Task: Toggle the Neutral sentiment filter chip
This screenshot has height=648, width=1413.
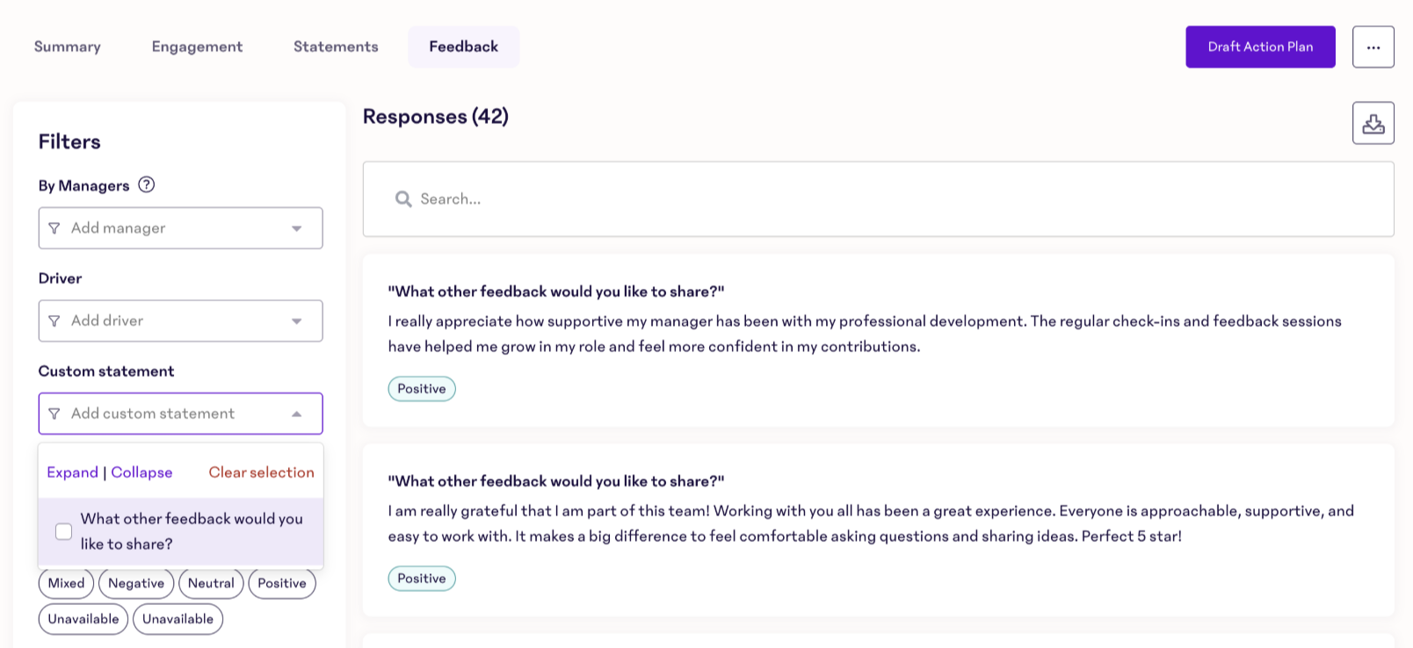Action: [211, 583]
